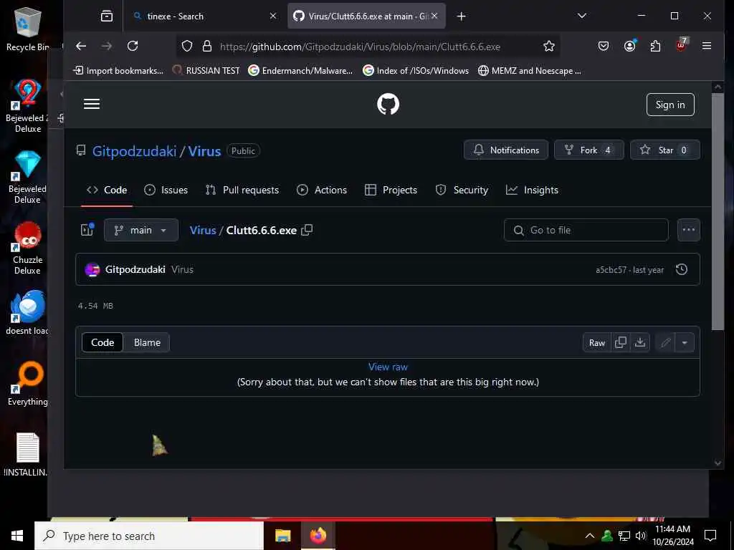The width and height of the screenshot is (734, 550).
Task: Open the Insights tab
Action: 533,190
